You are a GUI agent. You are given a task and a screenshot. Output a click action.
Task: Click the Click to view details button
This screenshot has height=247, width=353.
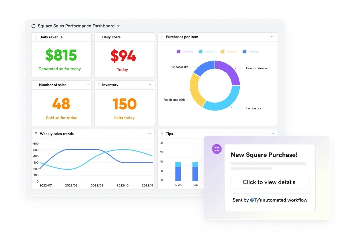270,182
